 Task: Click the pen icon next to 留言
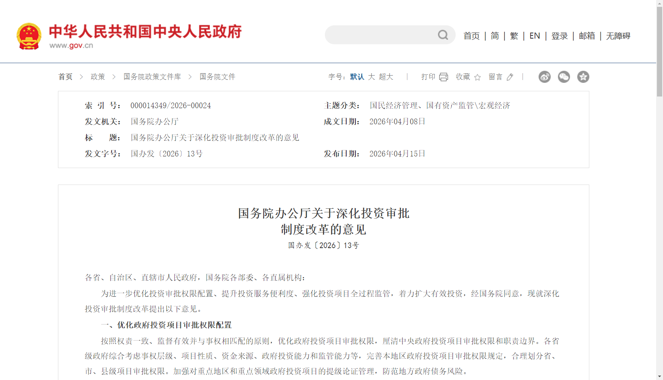510,76
